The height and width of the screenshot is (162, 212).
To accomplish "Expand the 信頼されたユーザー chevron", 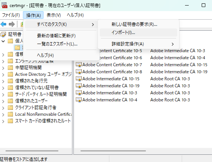I will [x=3, y=101].
